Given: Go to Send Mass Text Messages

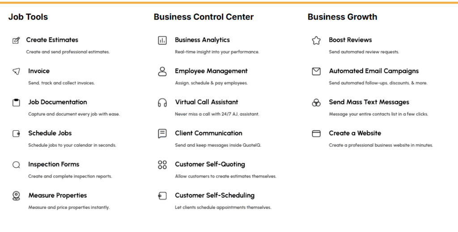Looking at the screenshot, I should [x=369, y=102].
